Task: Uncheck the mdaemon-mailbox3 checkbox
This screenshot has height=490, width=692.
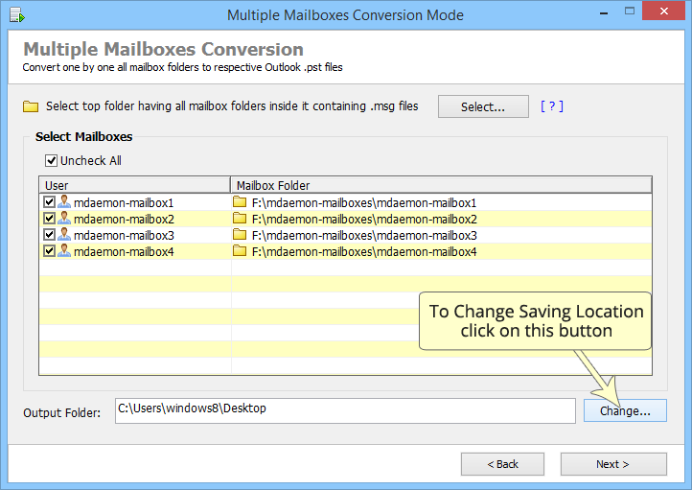Action: click(49, 234)
